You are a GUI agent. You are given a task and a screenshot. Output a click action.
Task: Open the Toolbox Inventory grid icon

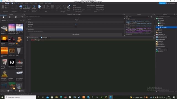click(9, 17)
